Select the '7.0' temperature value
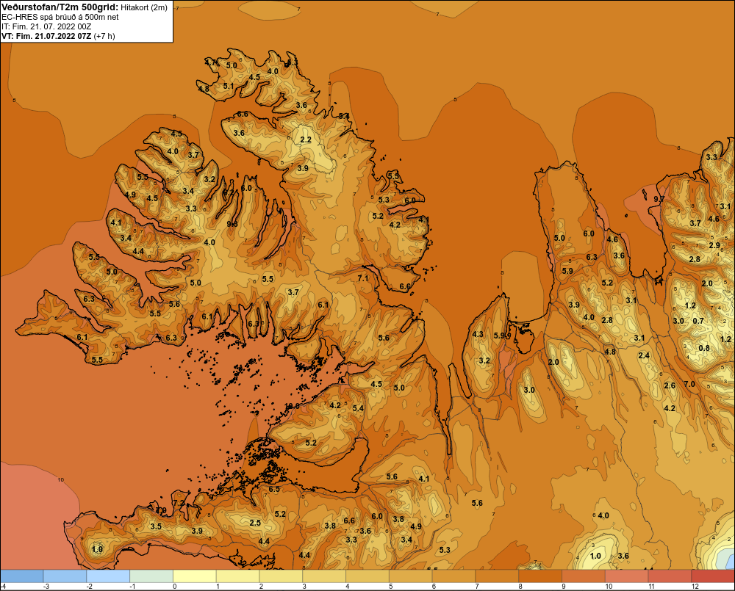The image size is (735, 591). click(x=689, y=384)
